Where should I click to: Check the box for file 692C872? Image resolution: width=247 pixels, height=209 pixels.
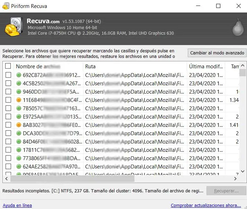8,75
